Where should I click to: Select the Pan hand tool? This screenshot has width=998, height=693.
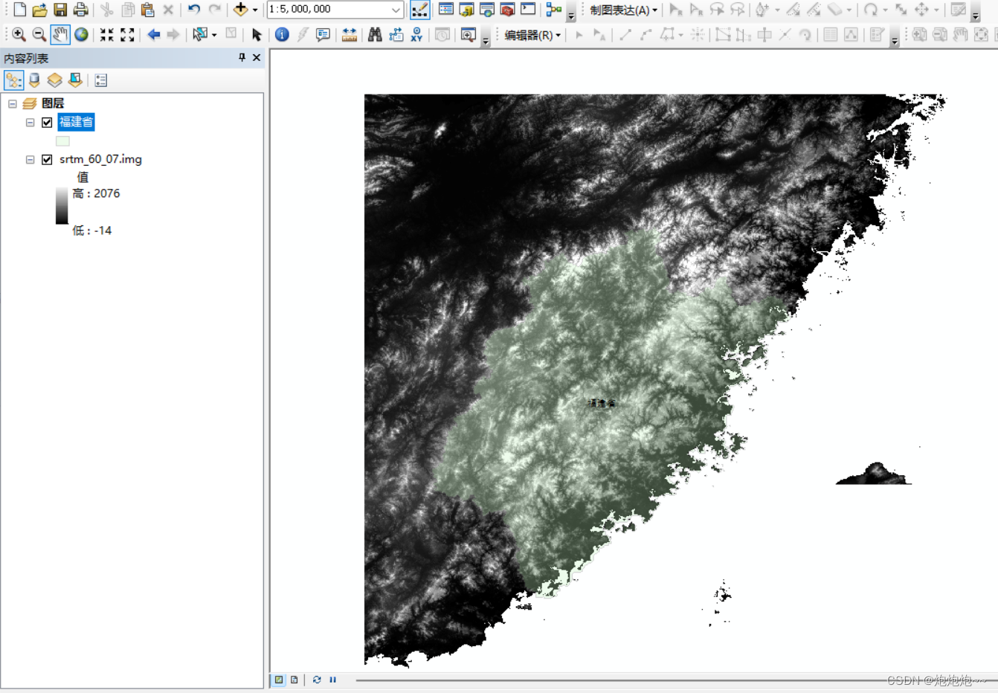tap(60, 34)
